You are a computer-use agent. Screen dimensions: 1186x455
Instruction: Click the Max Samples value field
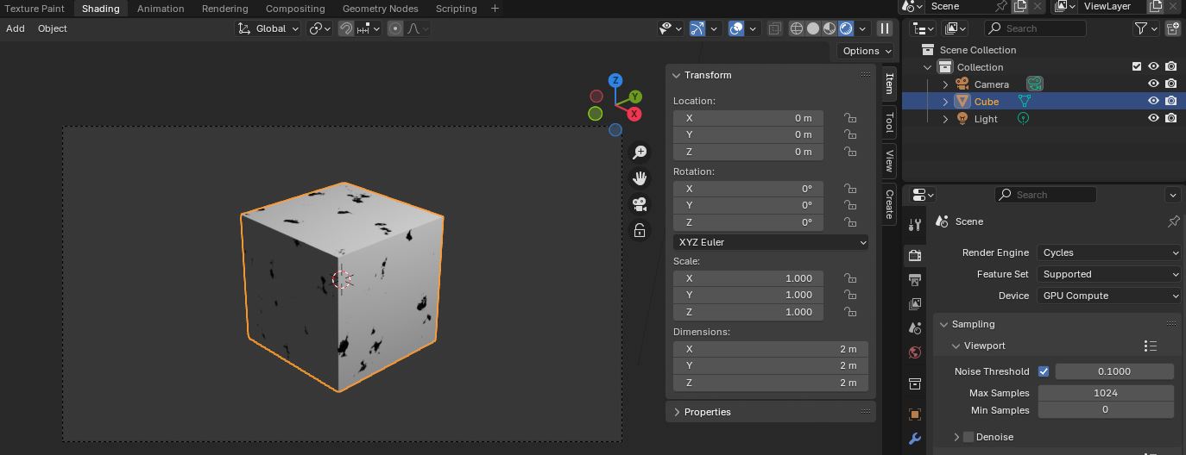(x=1105, y=393)
